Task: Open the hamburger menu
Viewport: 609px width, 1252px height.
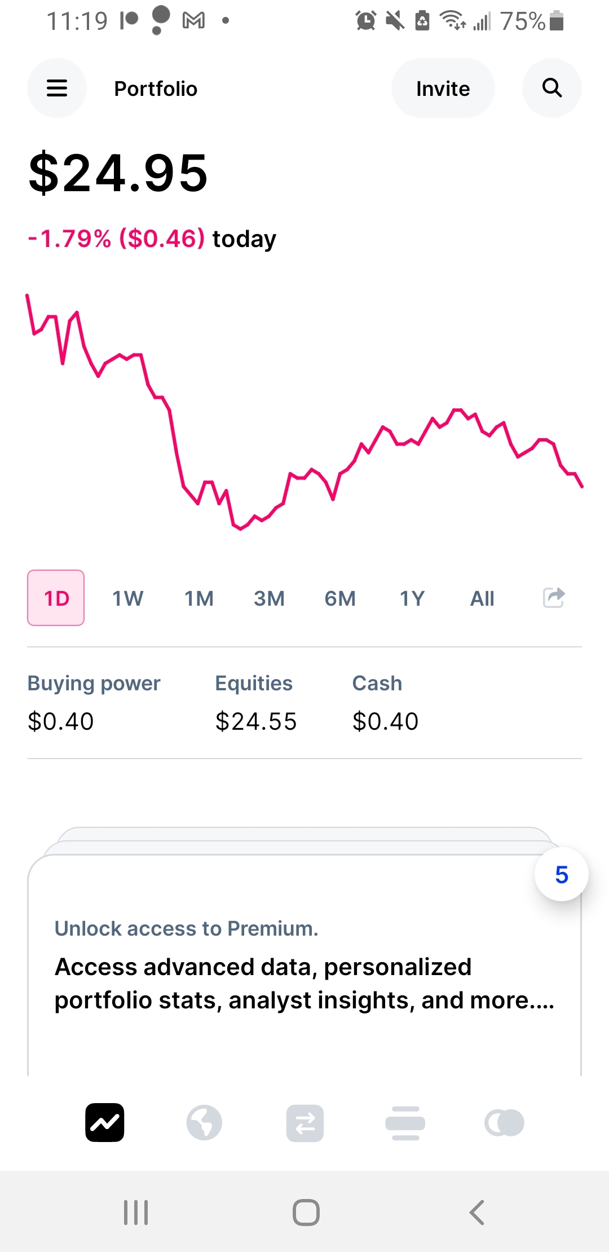Action: (57, 88)
